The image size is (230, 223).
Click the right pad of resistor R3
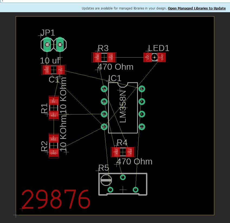click(111, 57)
